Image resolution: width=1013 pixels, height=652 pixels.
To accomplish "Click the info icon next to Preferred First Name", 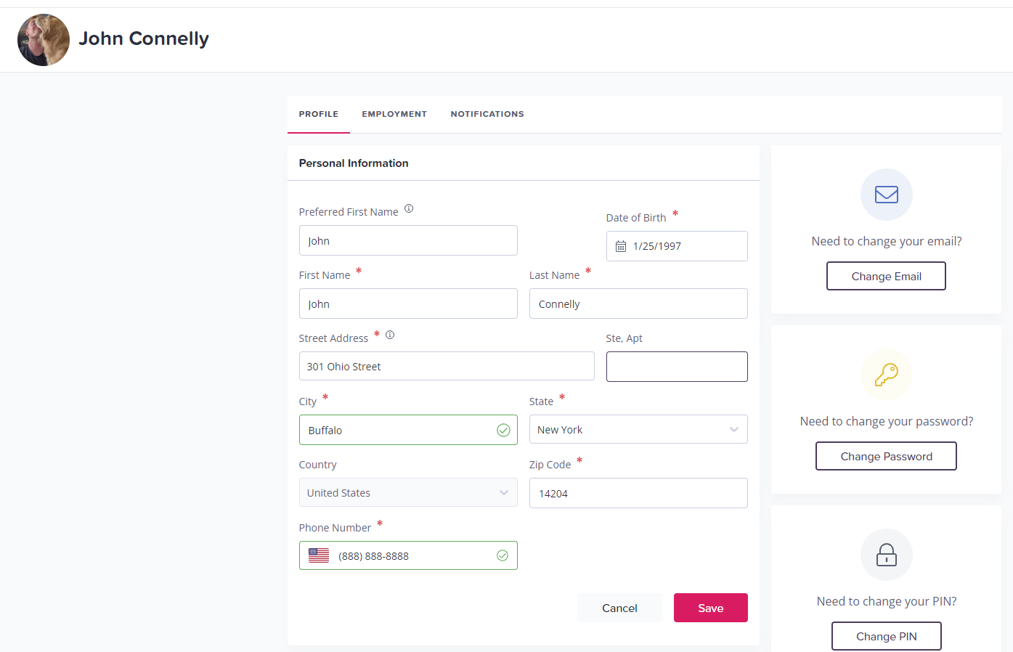I will 408,208.
